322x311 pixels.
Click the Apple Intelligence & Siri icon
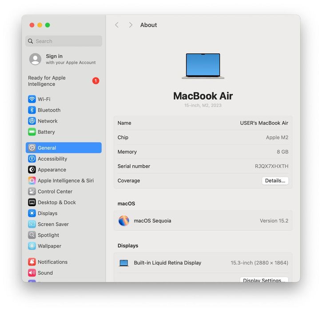pos(32,180)
